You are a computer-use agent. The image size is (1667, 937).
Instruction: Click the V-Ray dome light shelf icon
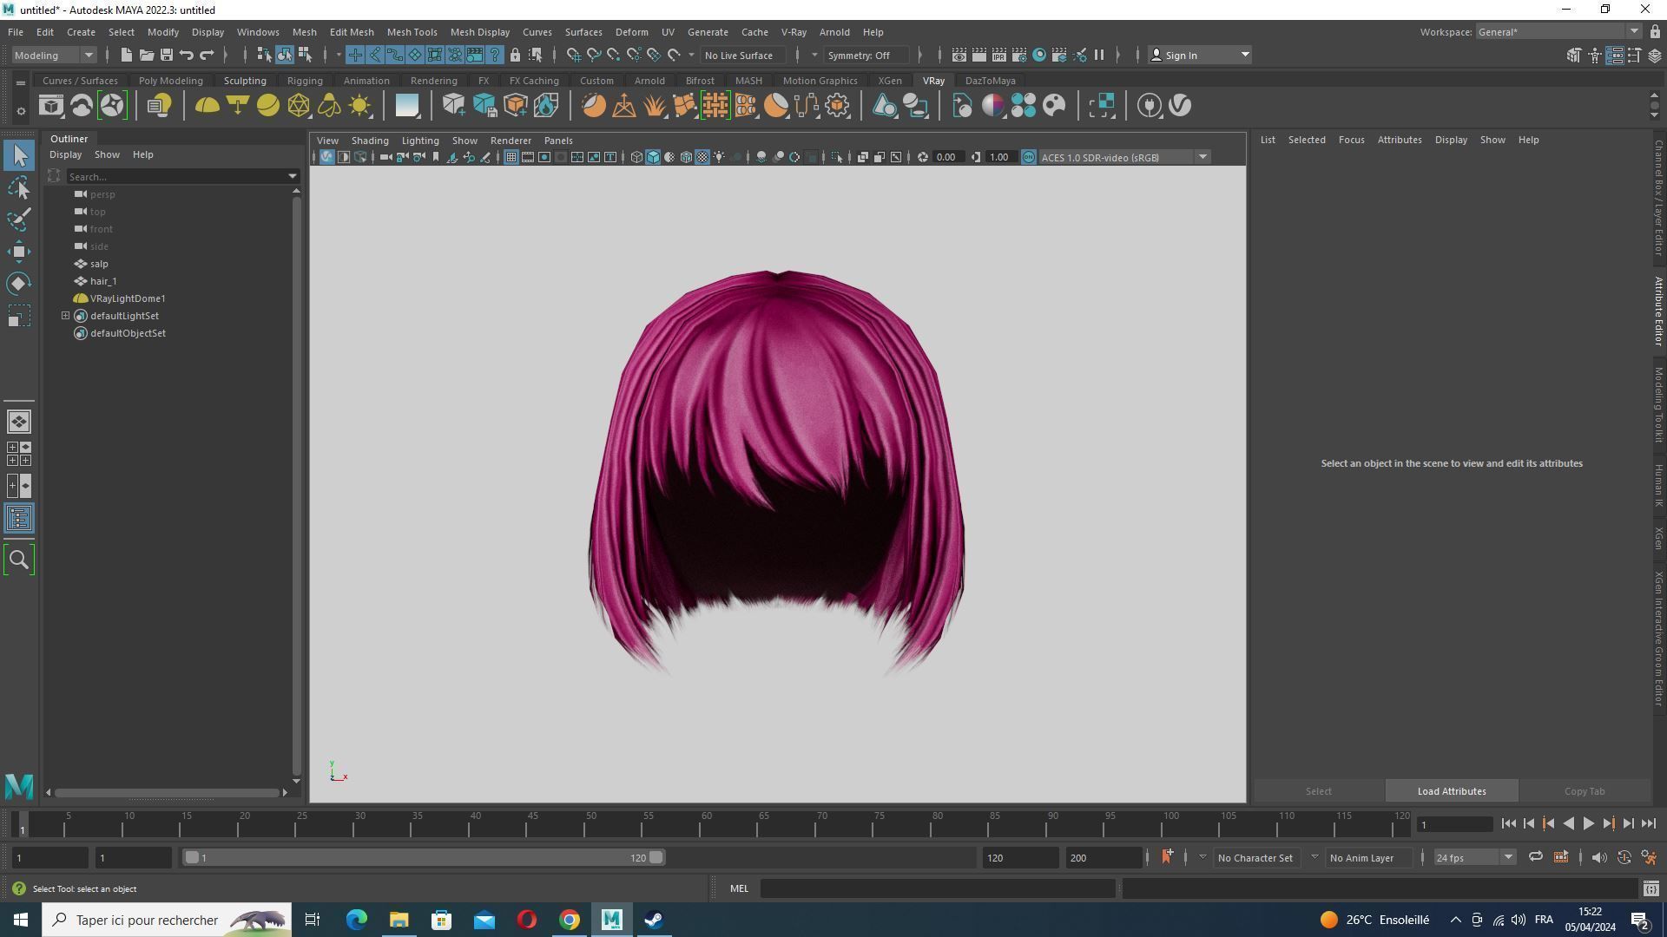[x=207, y=106]
